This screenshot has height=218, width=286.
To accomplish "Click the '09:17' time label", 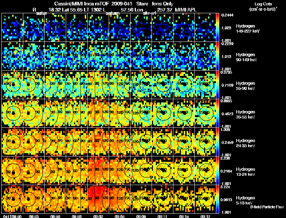I will pos(205,216).
